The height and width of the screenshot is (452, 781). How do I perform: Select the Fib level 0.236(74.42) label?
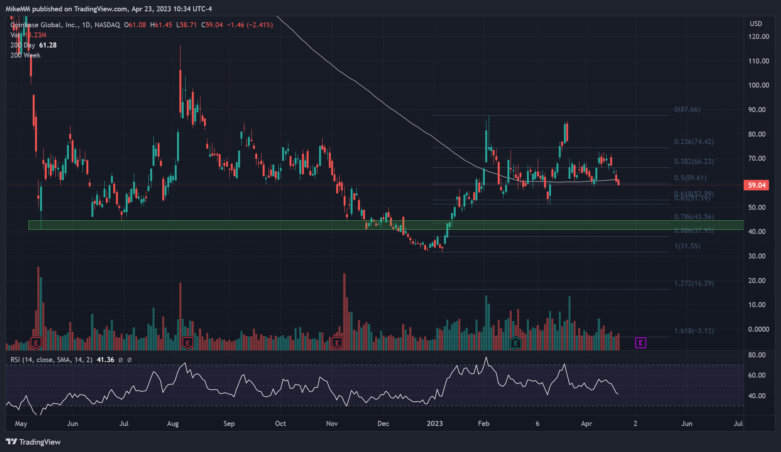pos(694,142)
